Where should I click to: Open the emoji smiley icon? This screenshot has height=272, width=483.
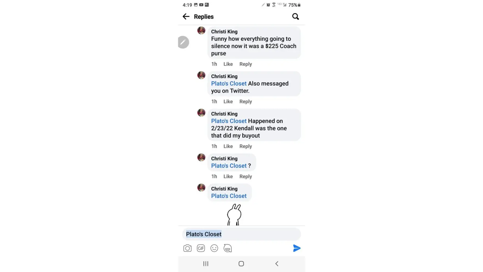click(x=214, y=248)
